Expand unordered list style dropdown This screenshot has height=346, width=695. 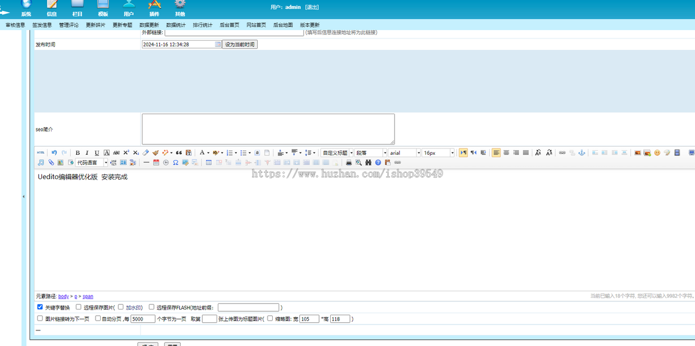250,153
